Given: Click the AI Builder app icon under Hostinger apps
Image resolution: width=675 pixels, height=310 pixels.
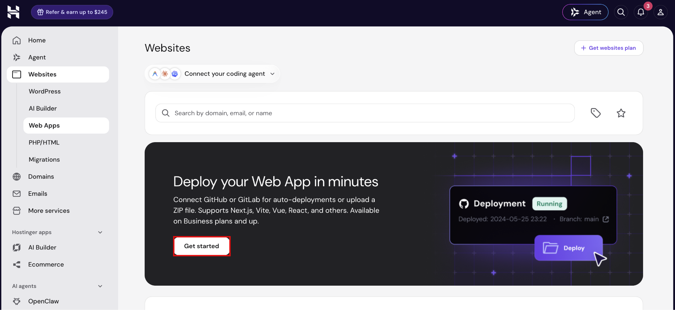Looking at the screenshot, I should (16, 247).
